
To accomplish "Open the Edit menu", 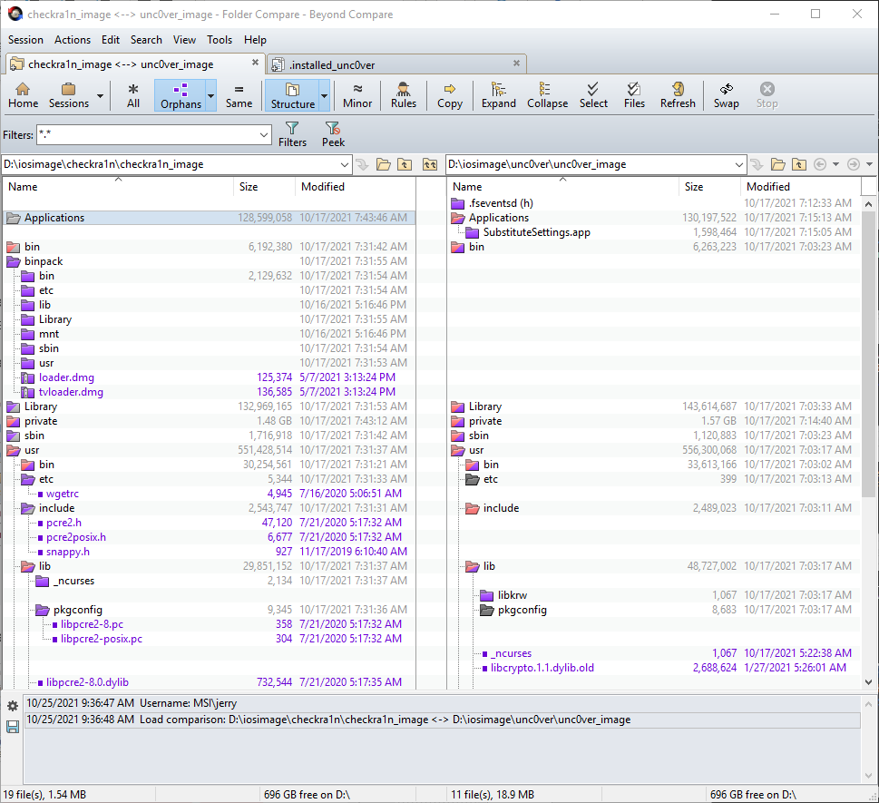I will (x=111, y=40).
